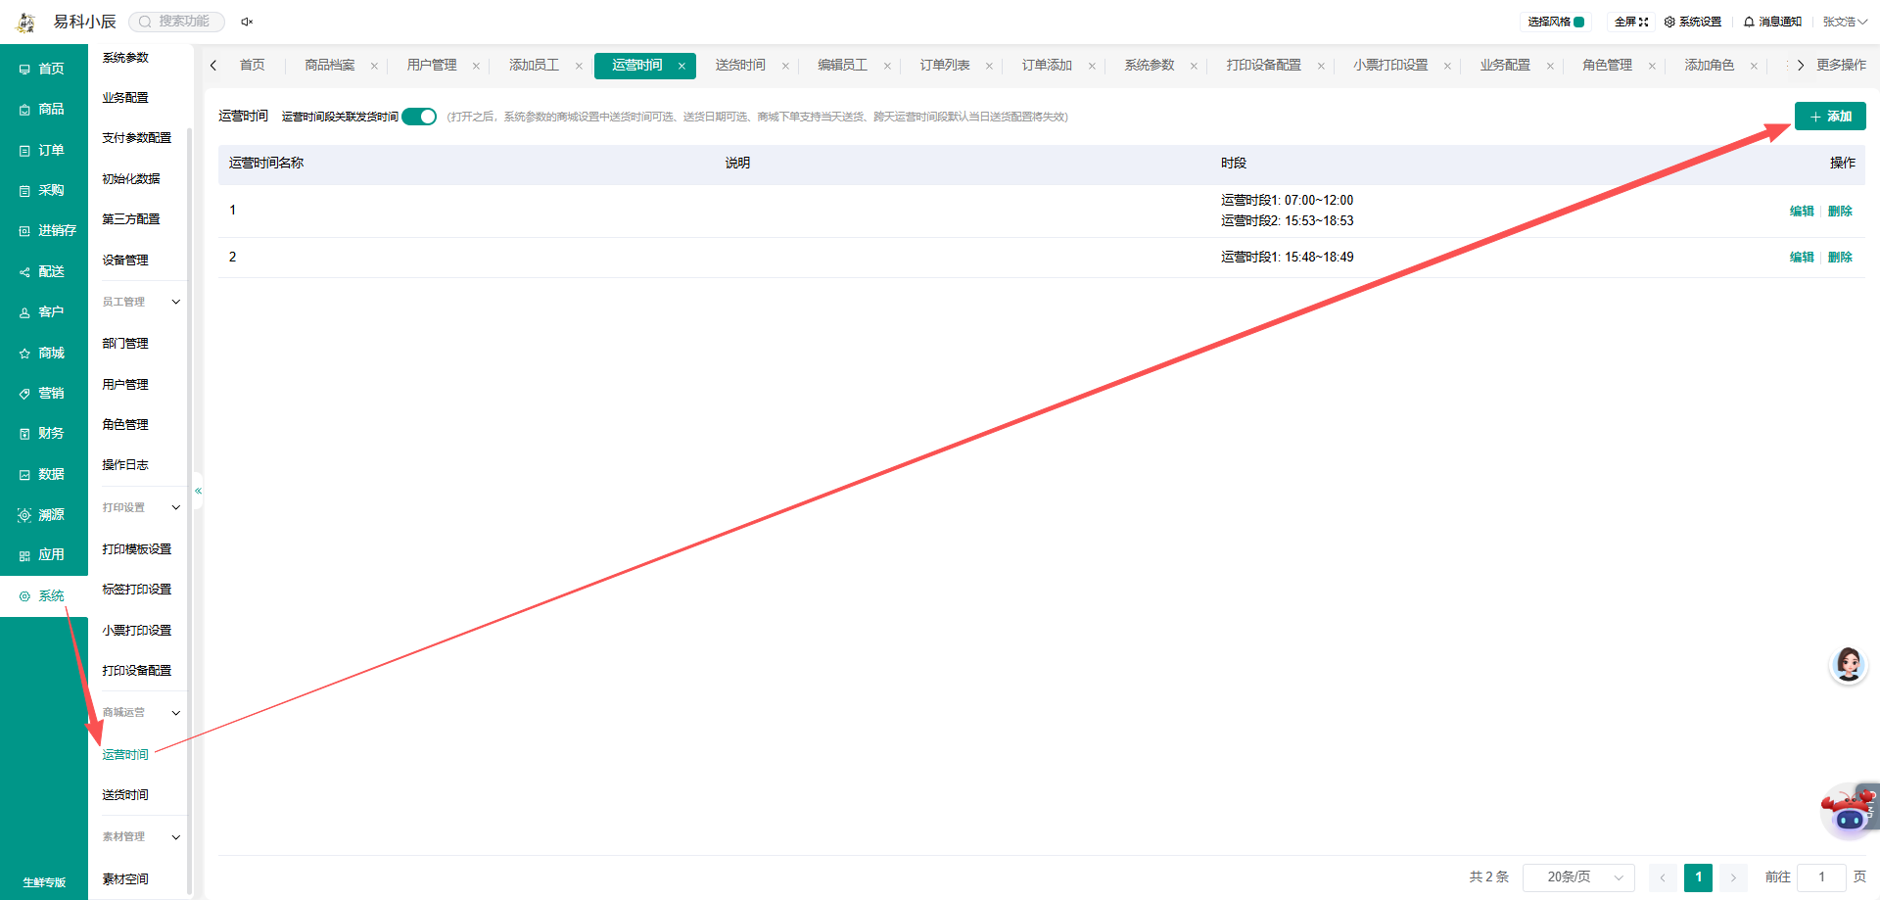Click the 添加 button
Viewport: 1880px width, 900px height.
coord(1830,117)
